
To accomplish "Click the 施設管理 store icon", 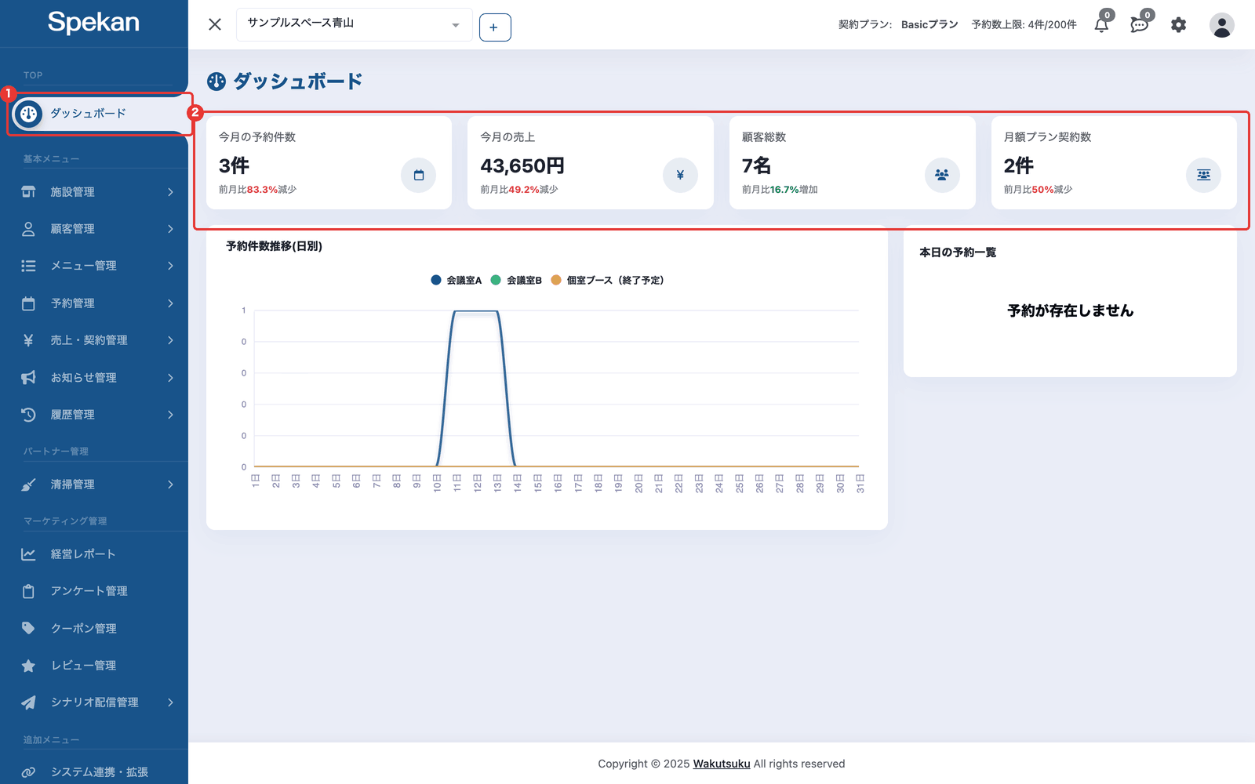I will coord(28,191).
